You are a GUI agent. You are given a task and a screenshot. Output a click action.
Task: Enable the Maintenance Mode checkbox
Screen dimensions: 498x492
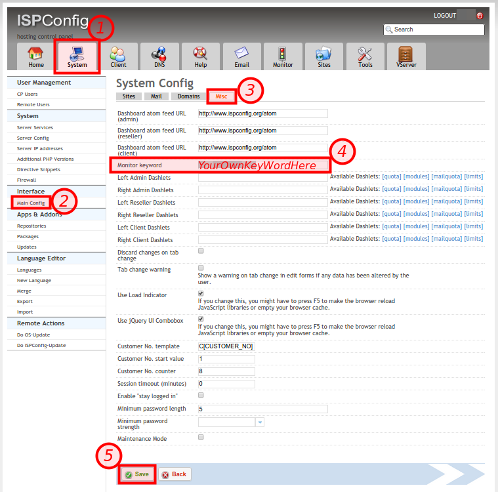pyautogui.click(x=201, y=437)
